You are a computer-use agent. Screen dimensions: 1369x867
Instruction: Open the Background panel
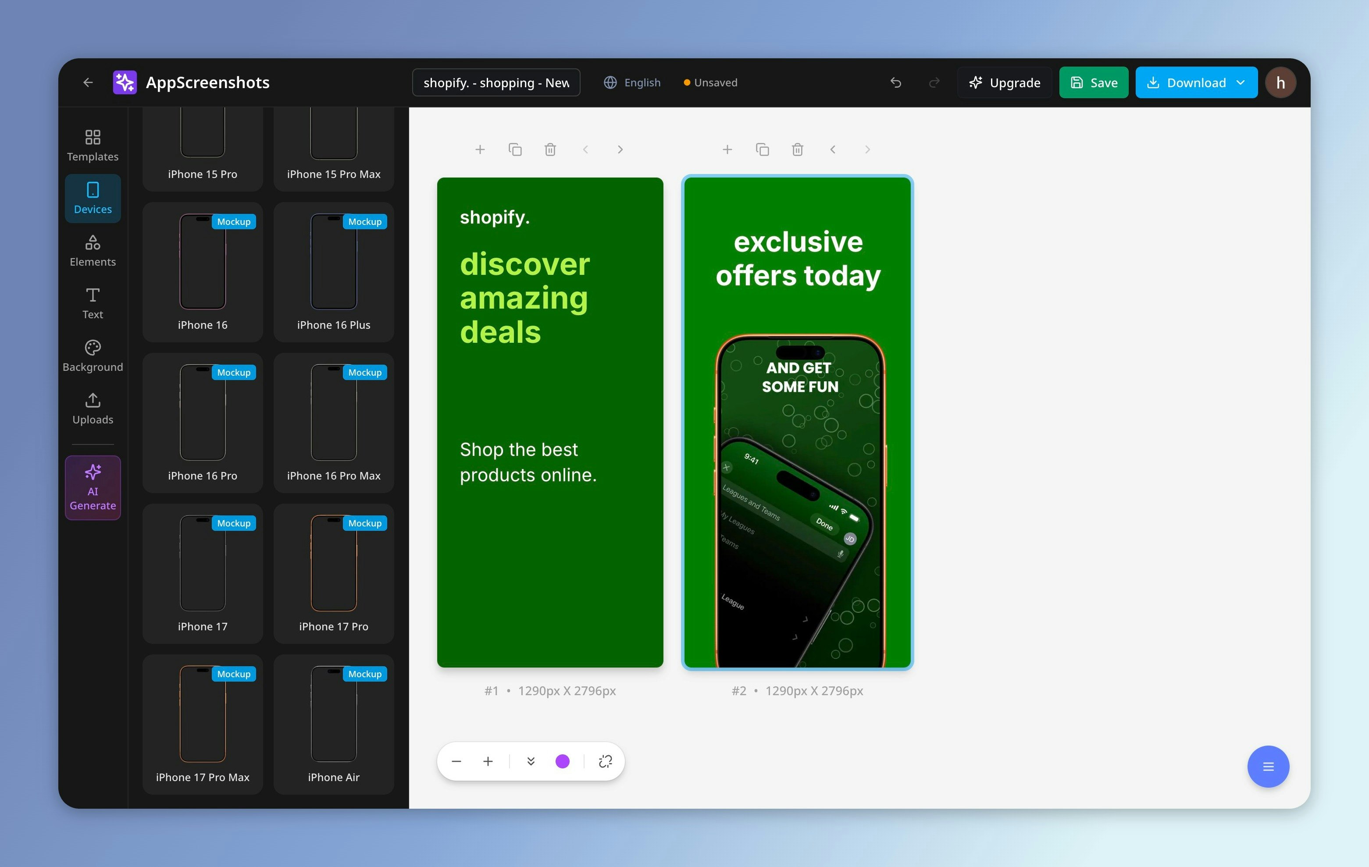pyautogui.click(x=93, y=355)
